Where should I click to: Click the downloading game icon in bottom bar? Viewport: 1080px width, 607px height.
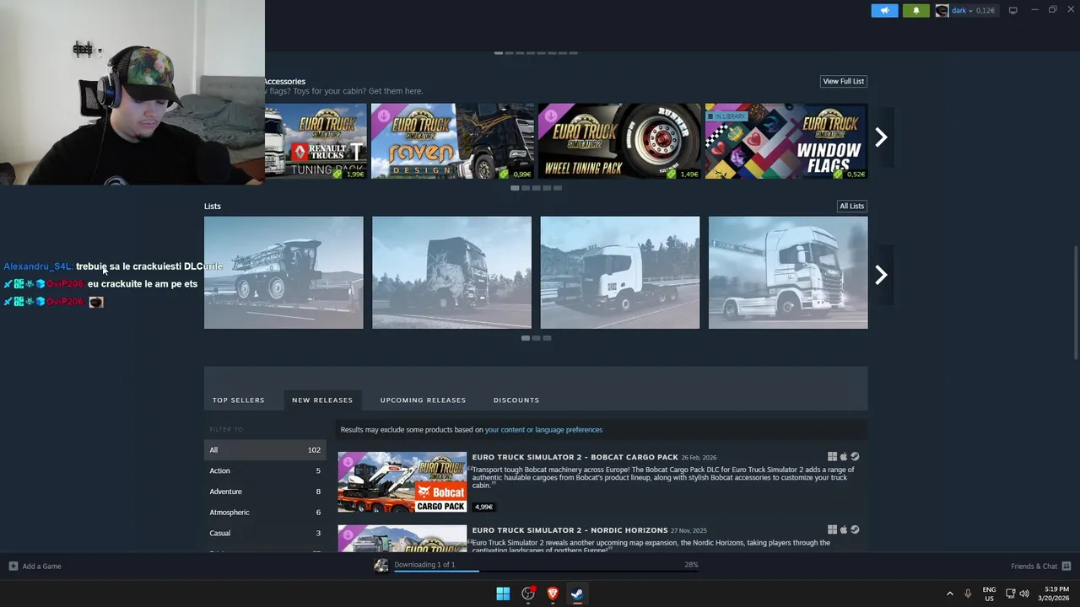[x=381, y=566]
